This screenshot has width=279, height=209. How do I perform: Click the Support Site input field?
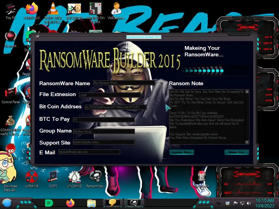pos(104,142)
